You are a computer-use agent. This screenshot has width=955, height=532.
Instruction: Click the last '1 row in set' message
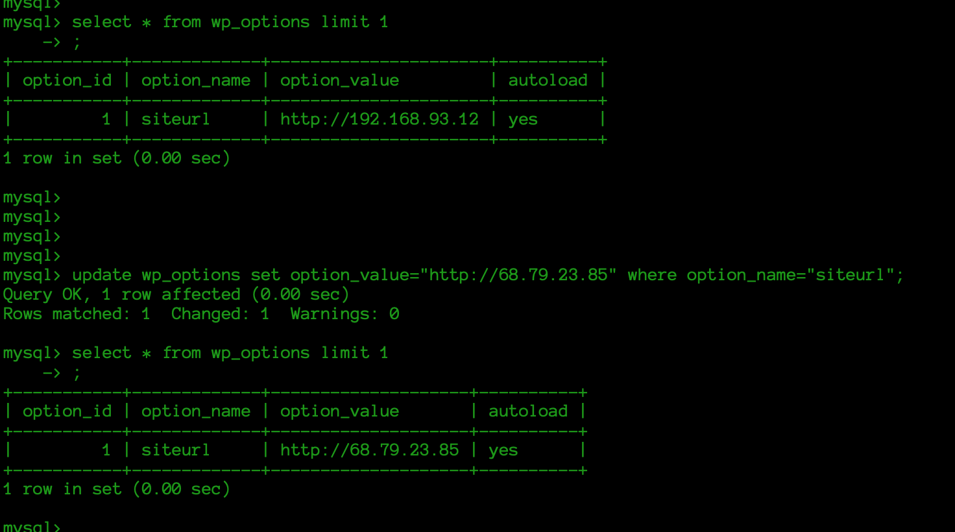tap(117, 489)
